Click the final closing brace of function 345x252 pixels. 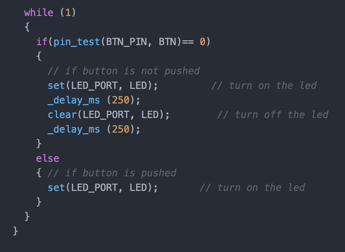point(15,231)
